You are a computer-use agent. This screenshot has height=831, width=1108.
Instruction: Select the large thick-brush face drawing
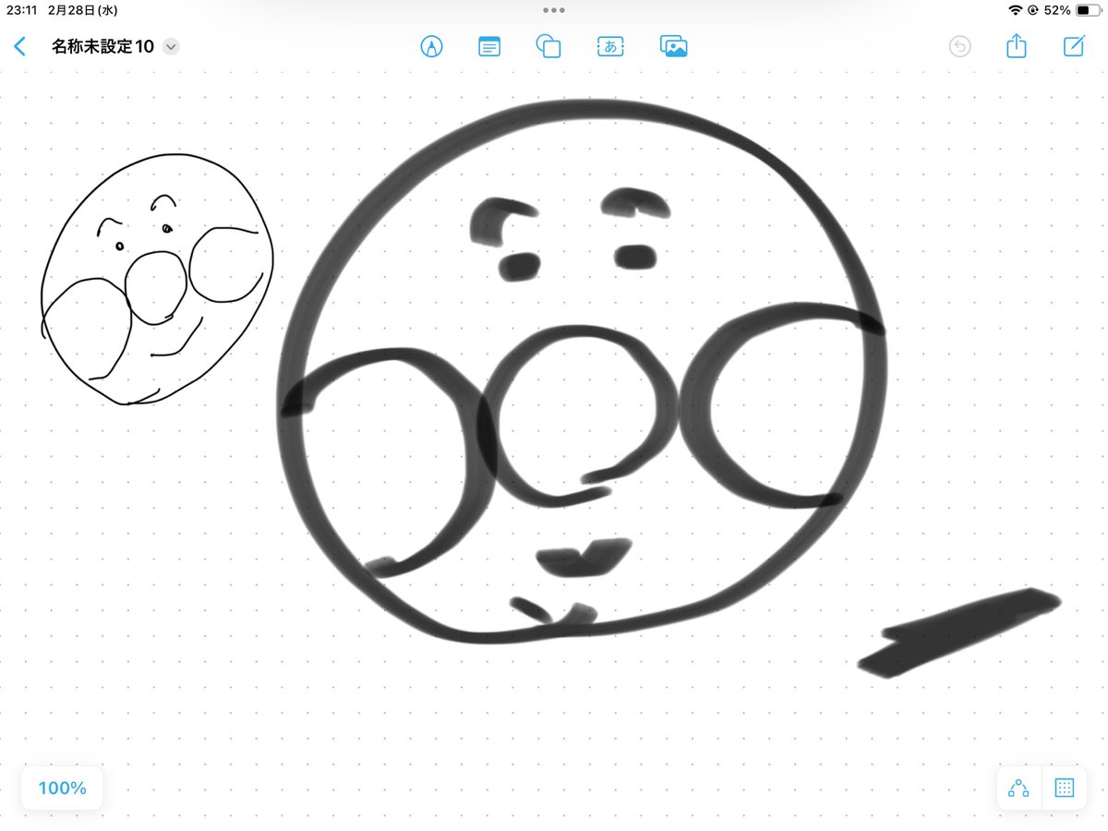tap(582, 369)
